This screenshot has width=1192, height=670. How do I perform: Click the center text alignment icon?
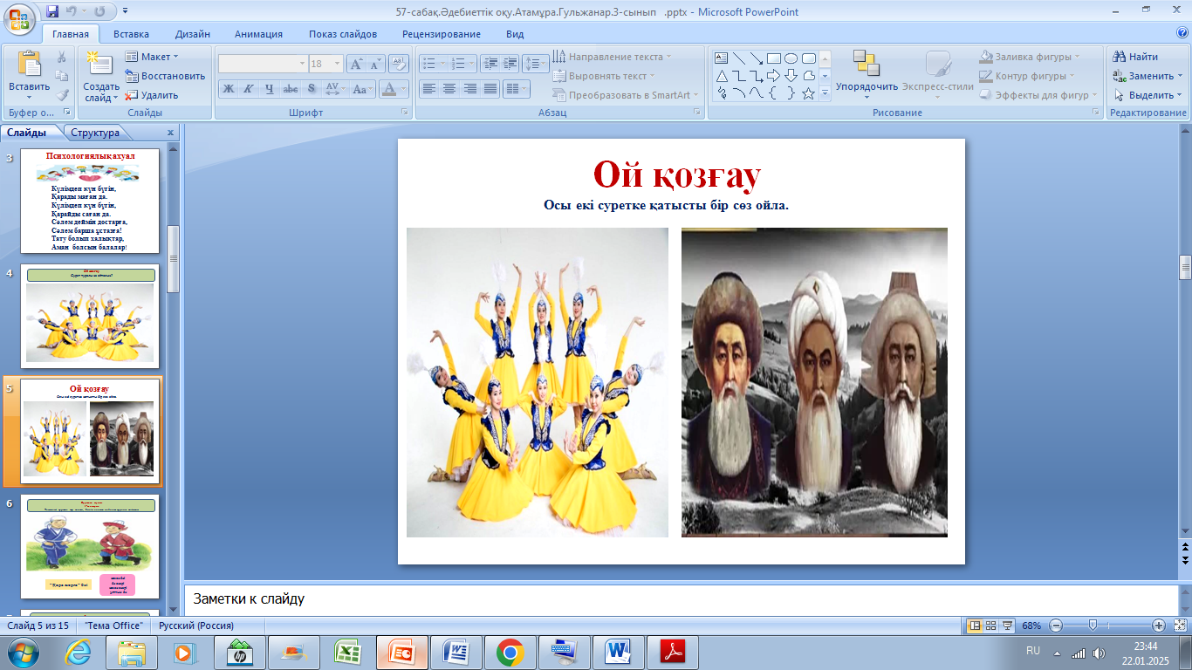449,89
